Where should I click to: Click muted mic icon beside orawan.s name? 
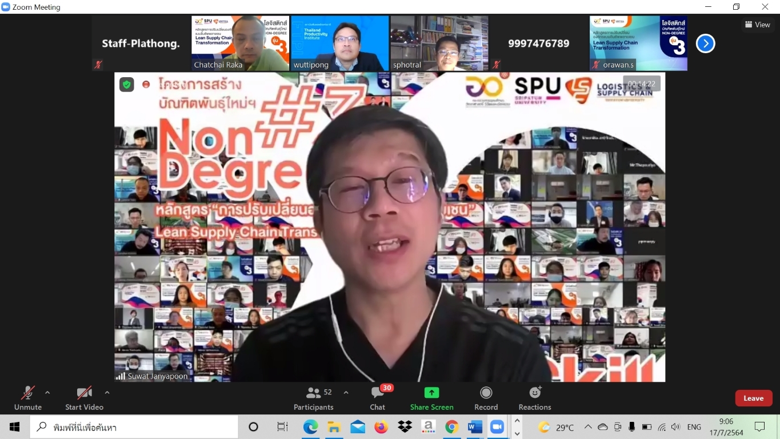596,65
